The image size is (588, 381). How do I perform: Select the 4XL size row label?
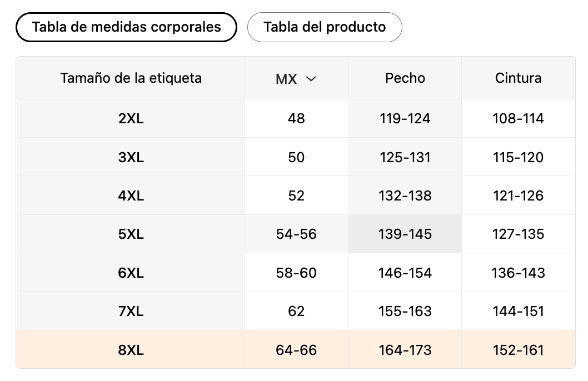[x=131, y=196]
